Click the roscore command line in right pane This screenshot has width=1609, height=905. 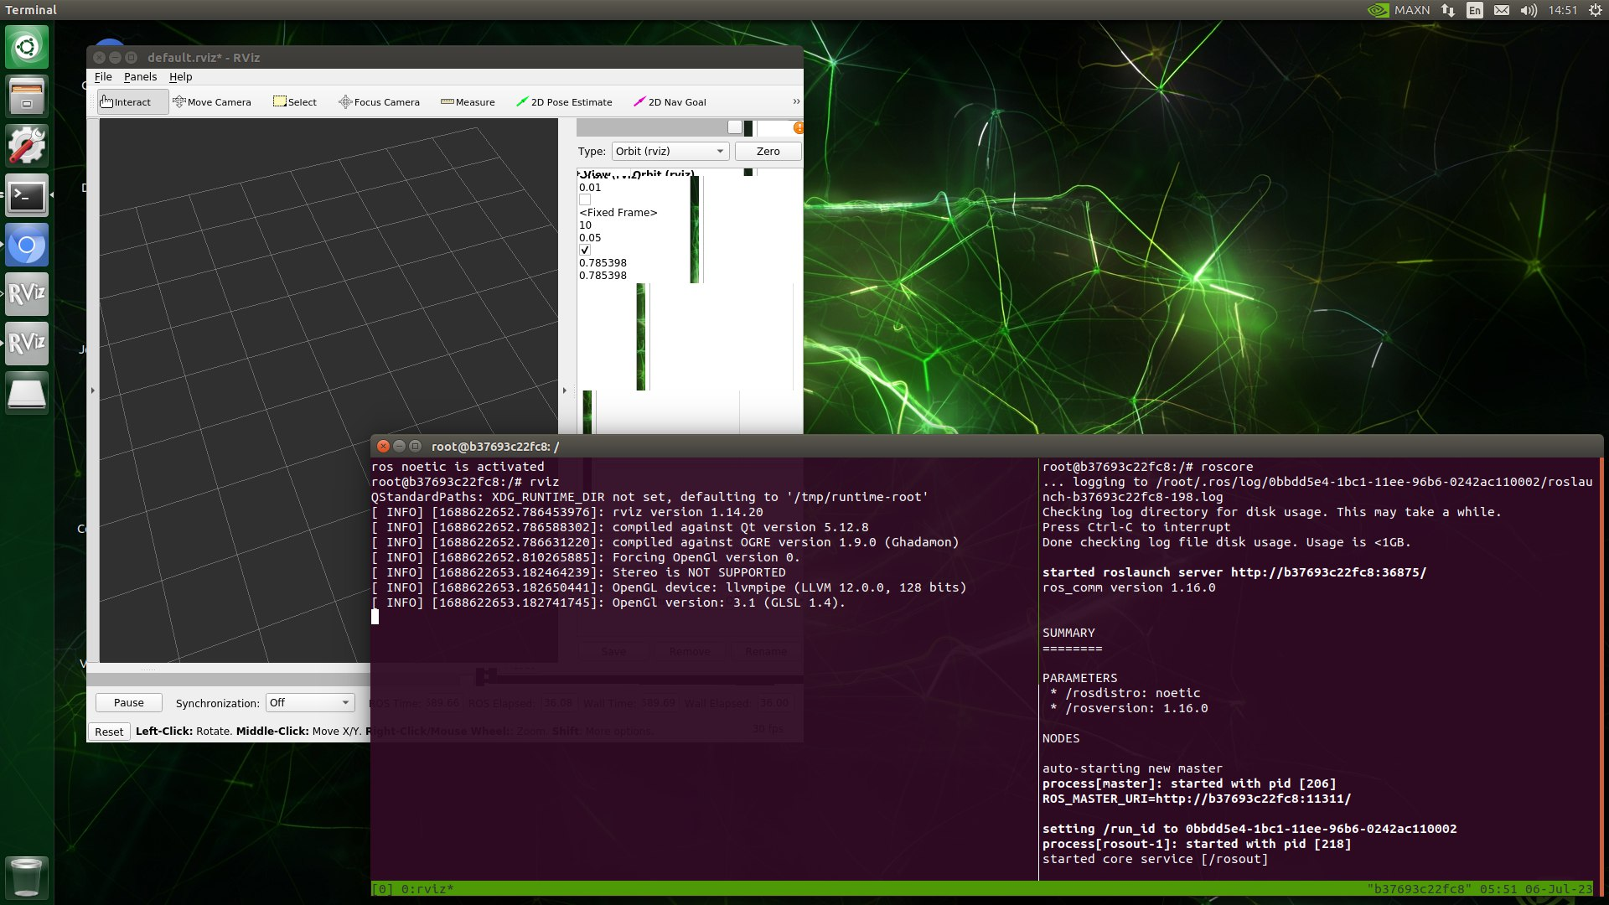pos(1148,467)
